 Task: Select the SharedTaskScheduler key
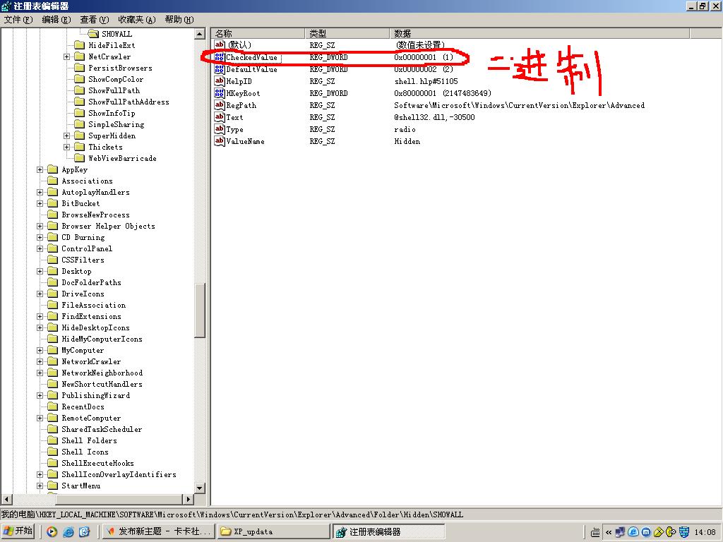(x=102, y=429)
